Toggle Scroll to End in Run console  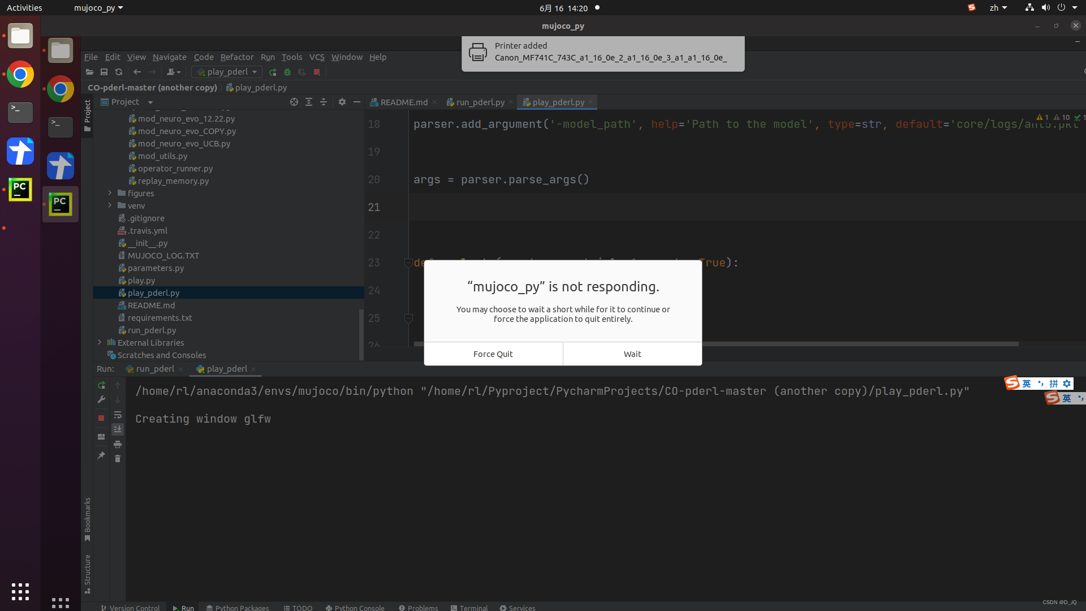tap(118, 429)
